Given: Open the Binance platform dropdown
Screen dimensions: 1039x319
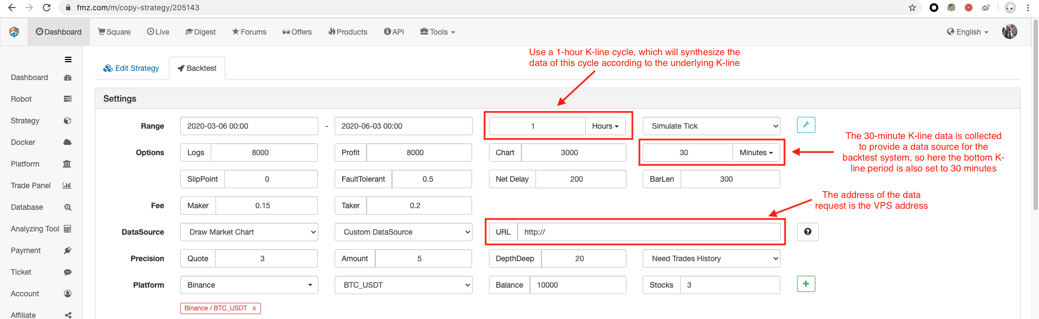Looking at the screenshot, I should pyautogui.click(x=249, y=285).
